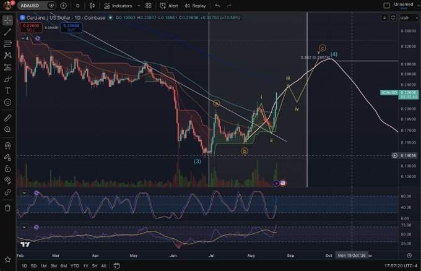Open the chart patterns tool

8,55
